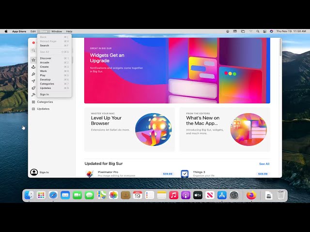Viewport: 310px width, 232px height.
Task: Open Maps from the Dock
Action: coord(101,195)
